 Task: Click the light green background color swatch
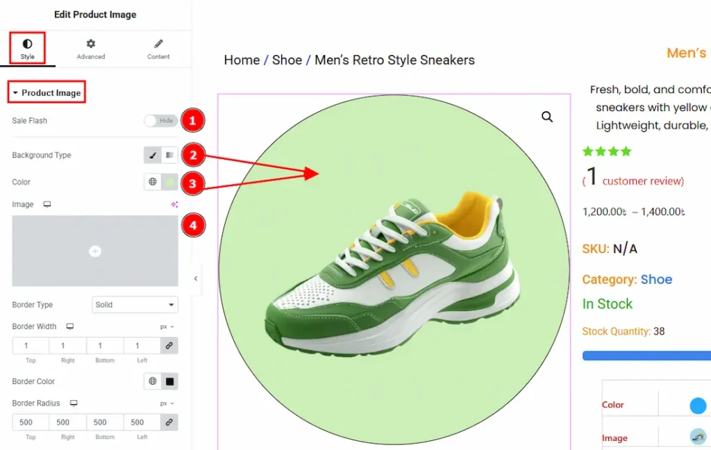pyautogui.click(x=169, y=182)
